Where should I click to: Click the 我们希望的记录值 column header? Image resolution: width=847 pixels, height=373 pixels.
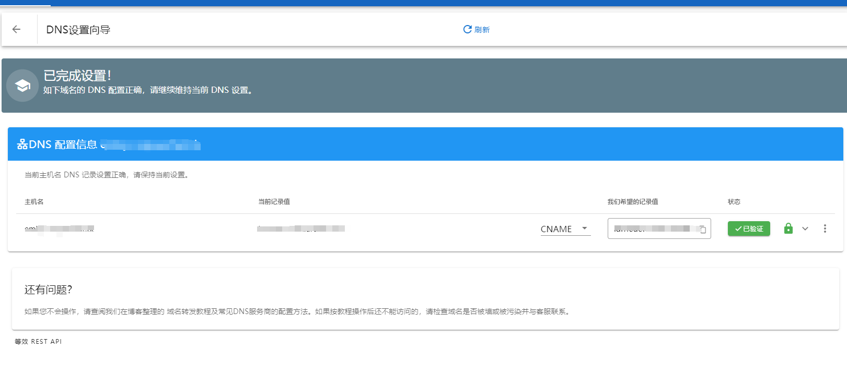point(632,202)
